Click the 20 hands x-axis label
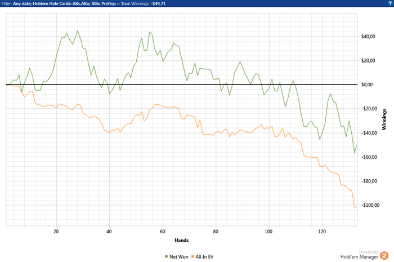The width and height of the screenshot is (394, 262). [56, 232]
